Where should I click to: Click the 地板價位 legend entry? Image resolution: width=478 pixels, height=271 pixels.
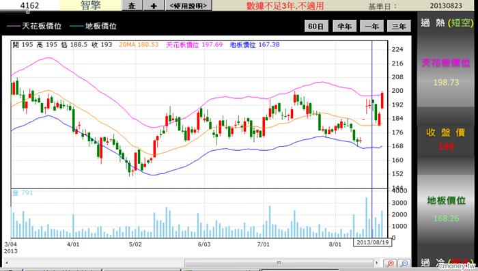point(93,26)
